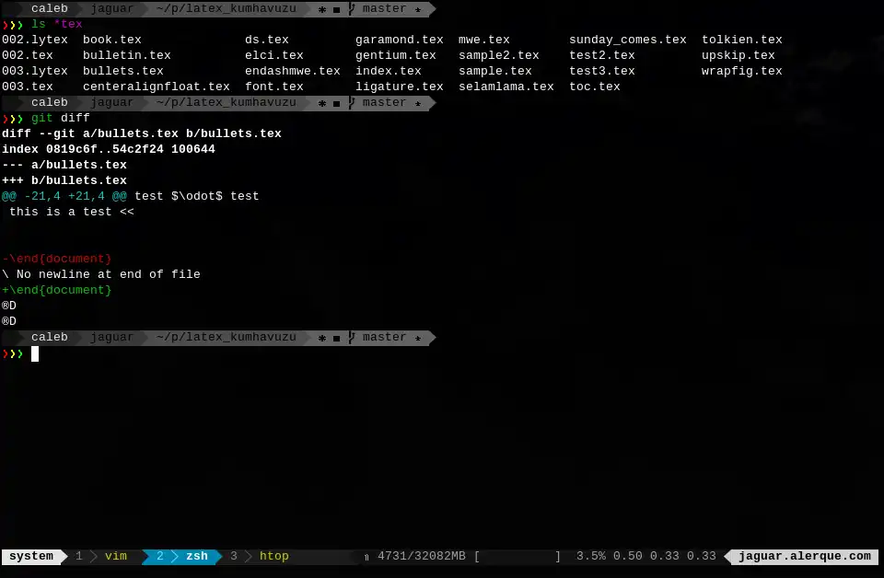Click file name 002.tex
The image size is (884, 578).
coord(28,55)
